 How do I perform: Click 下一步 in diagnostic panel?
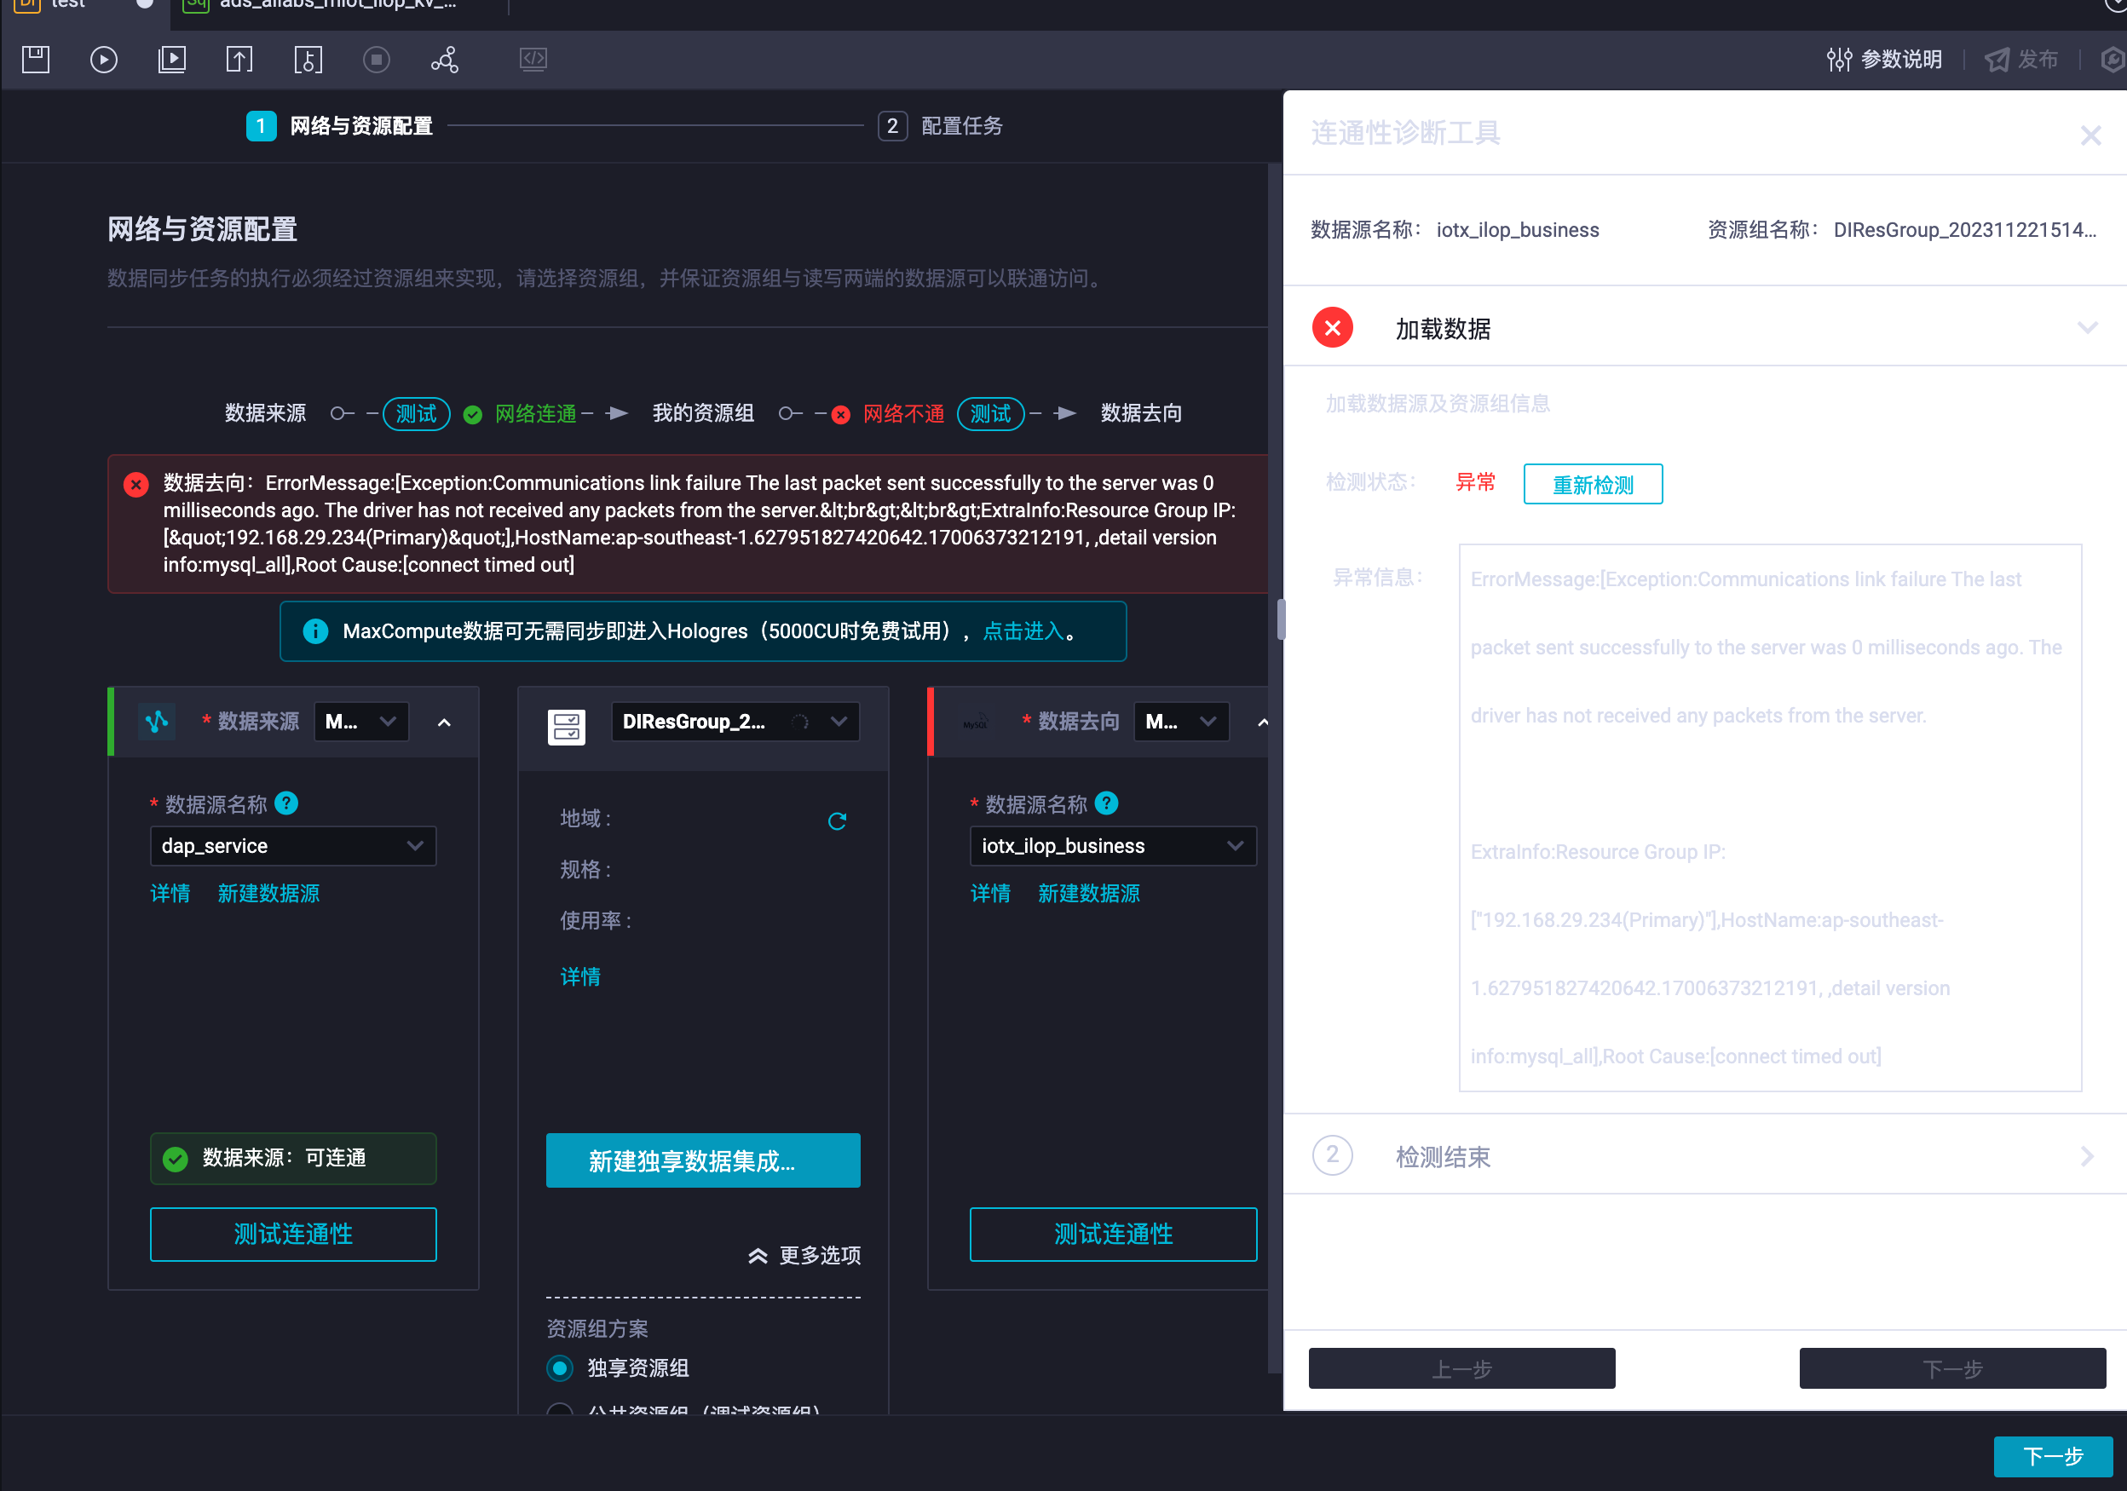(x=1952, y=1367)
